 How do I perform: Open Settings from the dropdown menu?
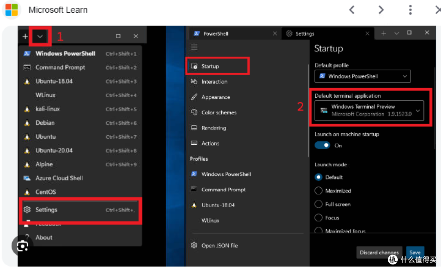click(80, 210)
